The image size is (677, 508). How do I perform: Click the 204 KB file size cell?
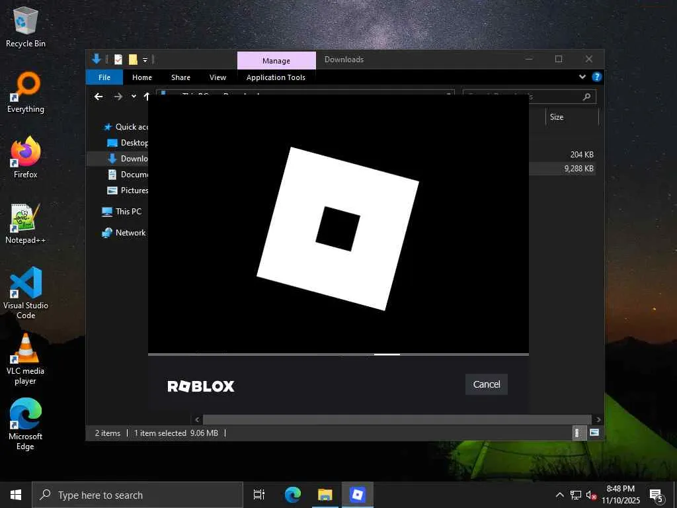582,154
